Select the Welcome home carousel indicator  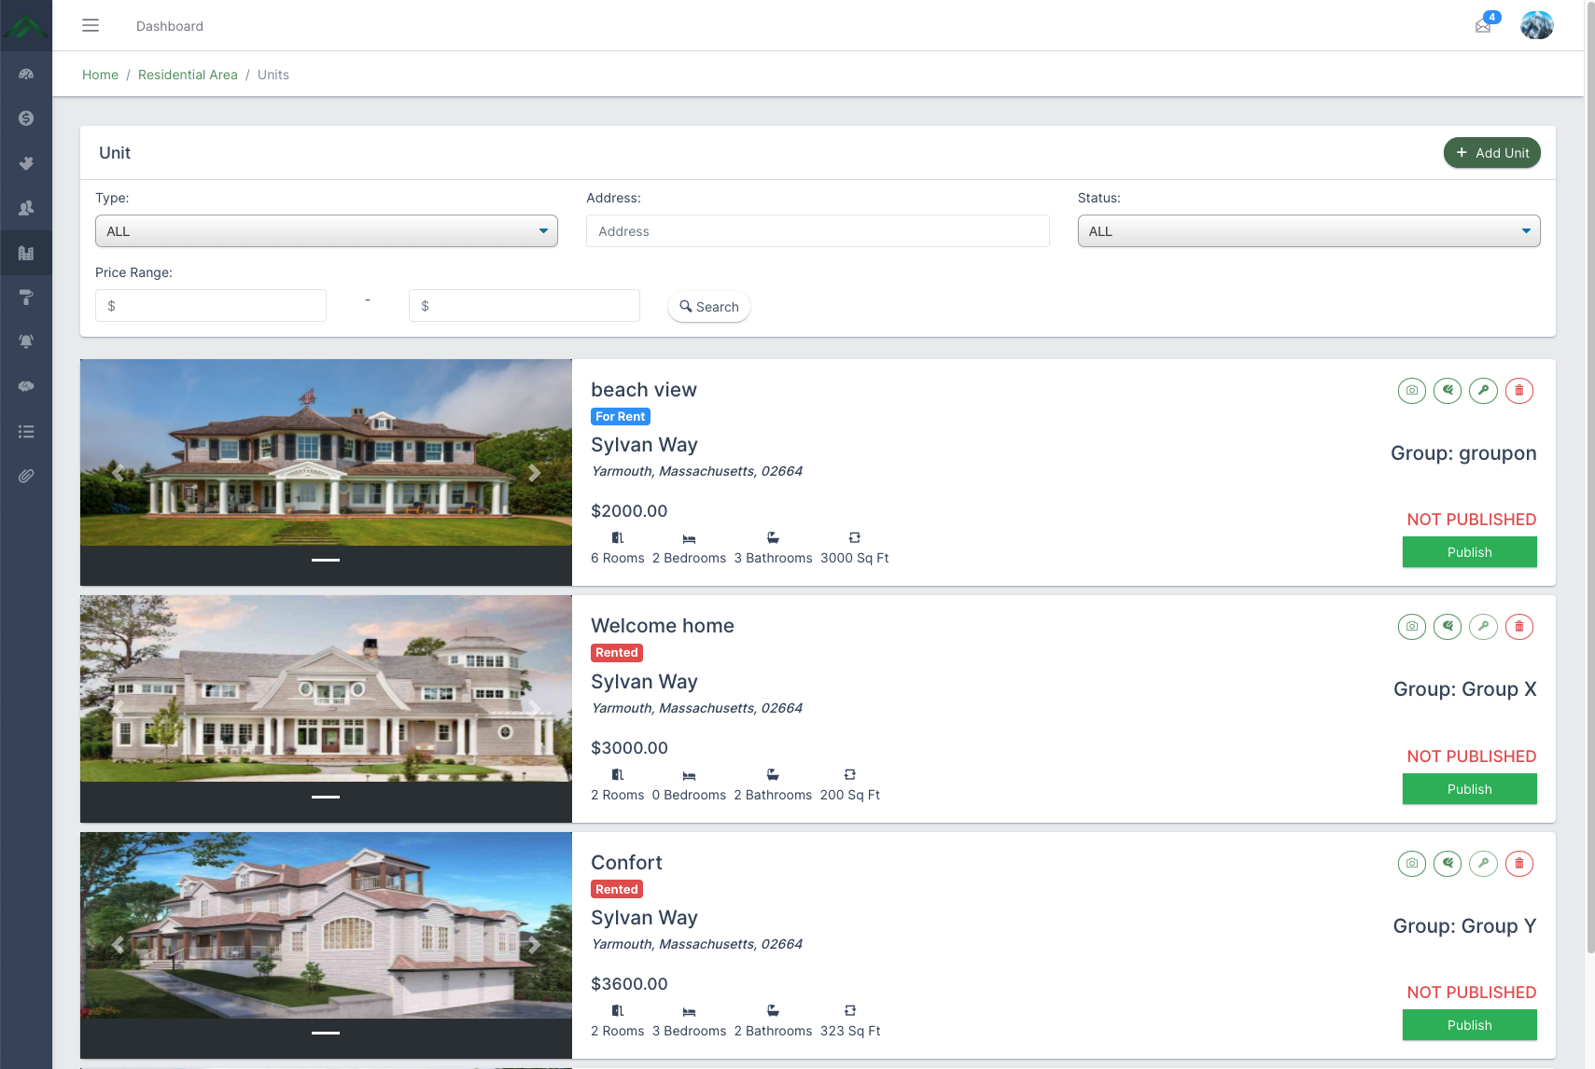click(x=326, y=797)
